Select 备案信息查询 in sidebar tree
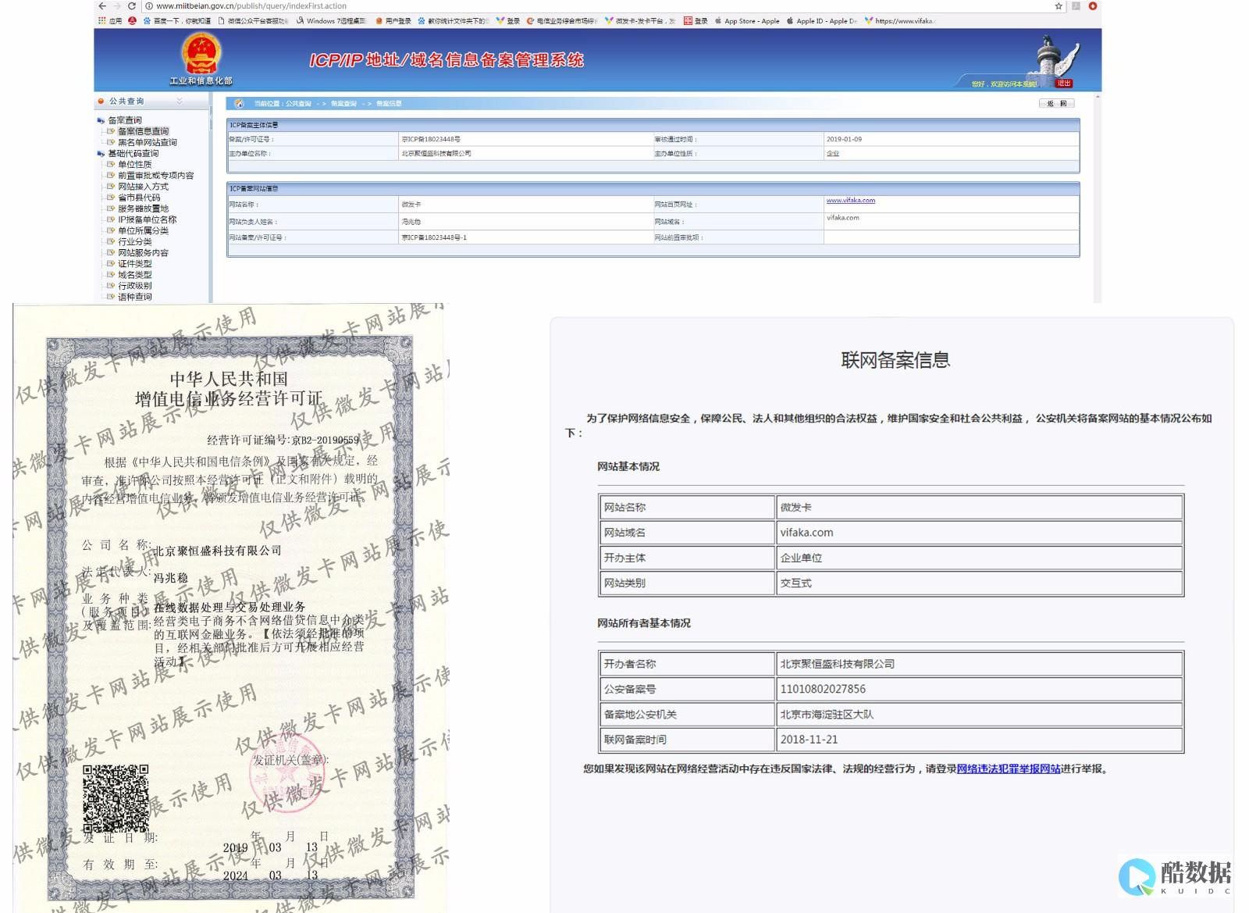 143,131
